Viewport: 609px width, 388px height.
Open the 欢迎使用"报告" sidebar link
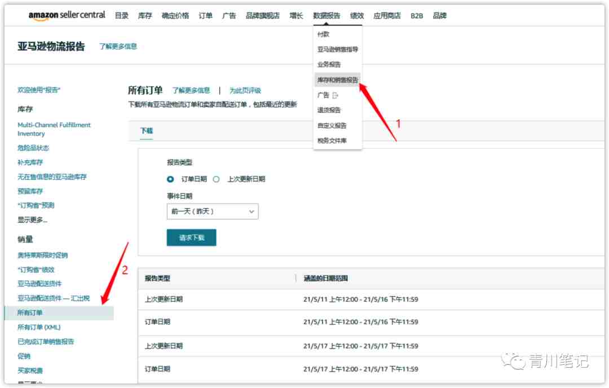39,90
